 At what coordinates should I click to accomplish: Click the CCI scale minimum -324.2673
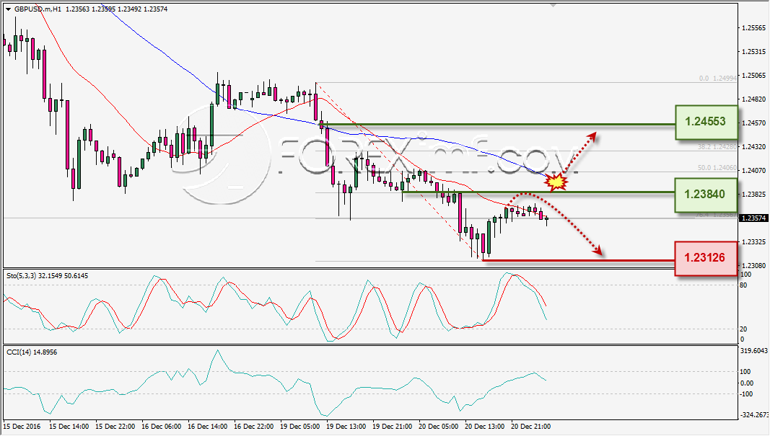[754, 415]
